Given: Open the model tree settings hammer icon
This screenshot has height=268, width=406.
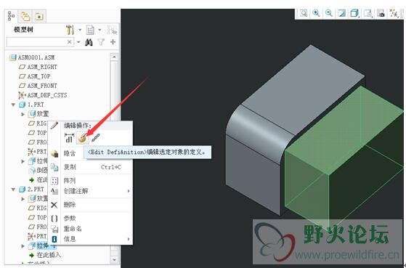Looking at the screenshot, I should (70, 30).
